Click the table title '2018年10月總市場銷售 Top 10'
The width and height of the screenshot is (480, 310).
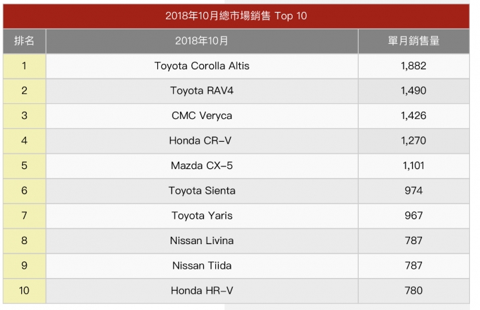236,15
